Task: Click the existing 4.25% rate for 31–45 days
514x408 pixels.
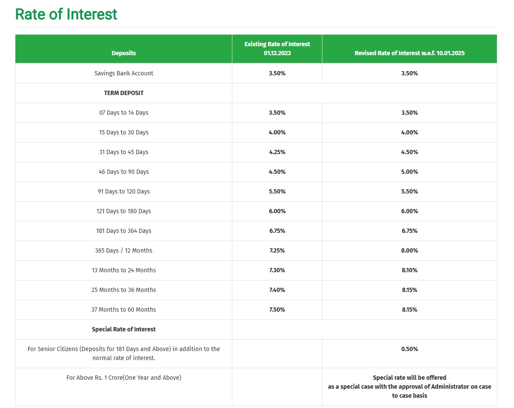Action: pyautogui.click(x=277, y=152)
